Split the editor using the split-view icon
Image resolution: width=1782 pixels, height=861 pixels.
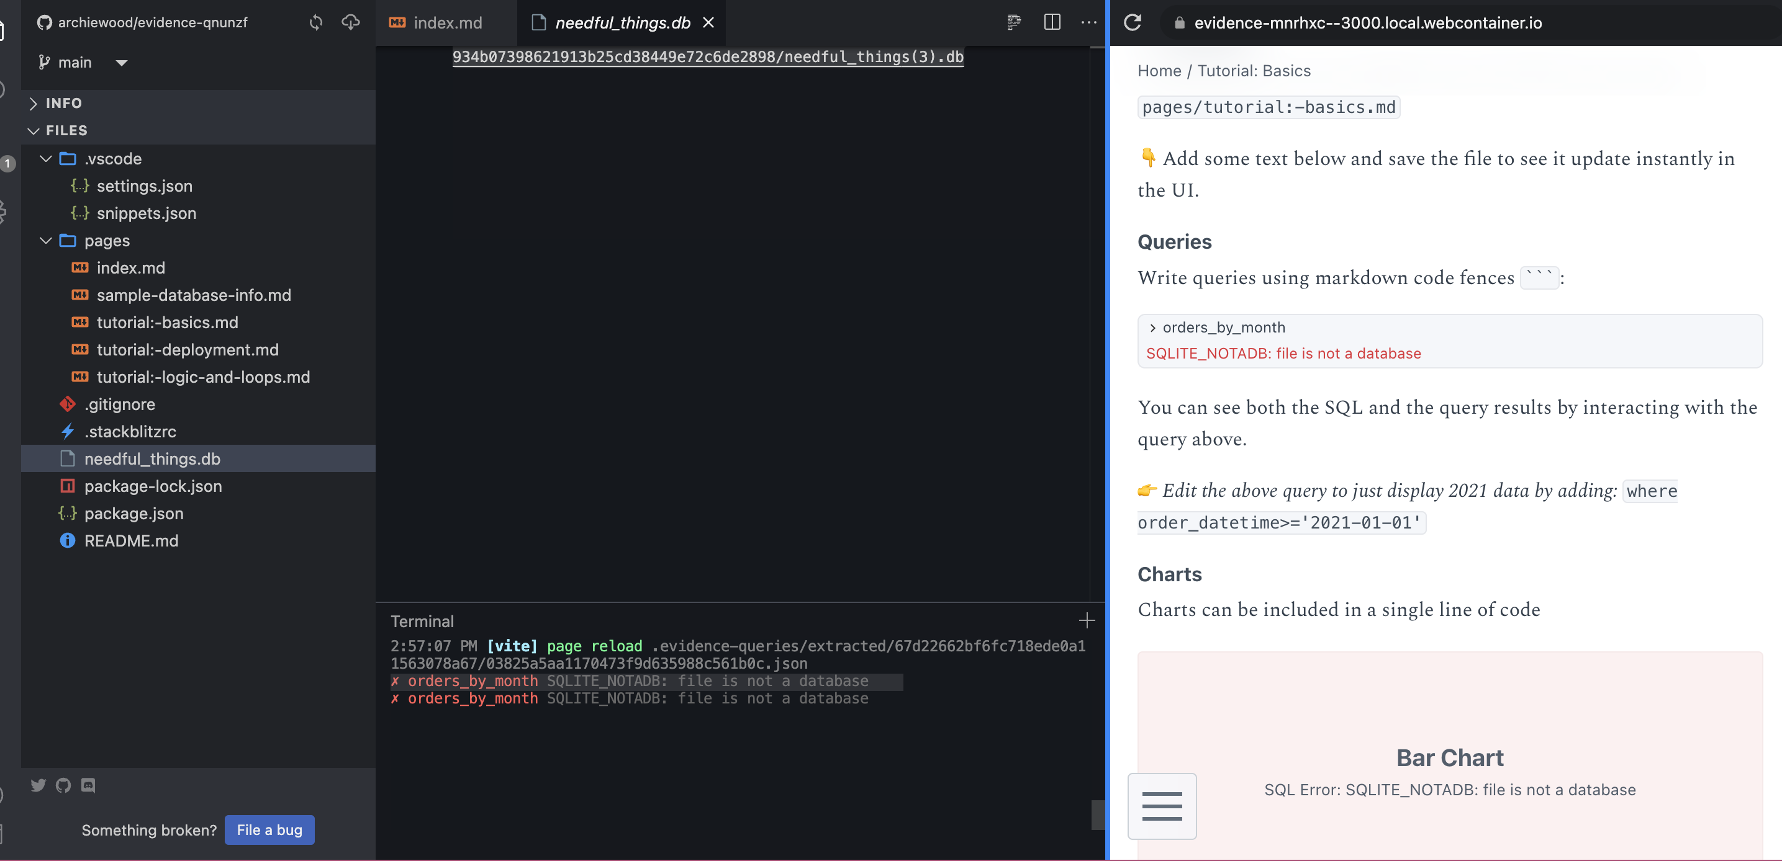[1051, 22]
